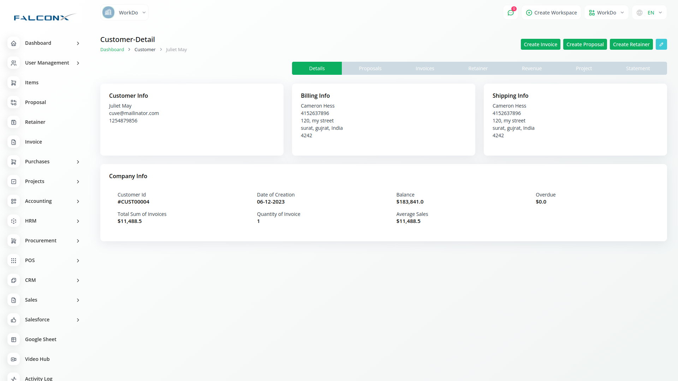Click the Proposal icon in sidebar
678x381 pixels.
(13, 102)
